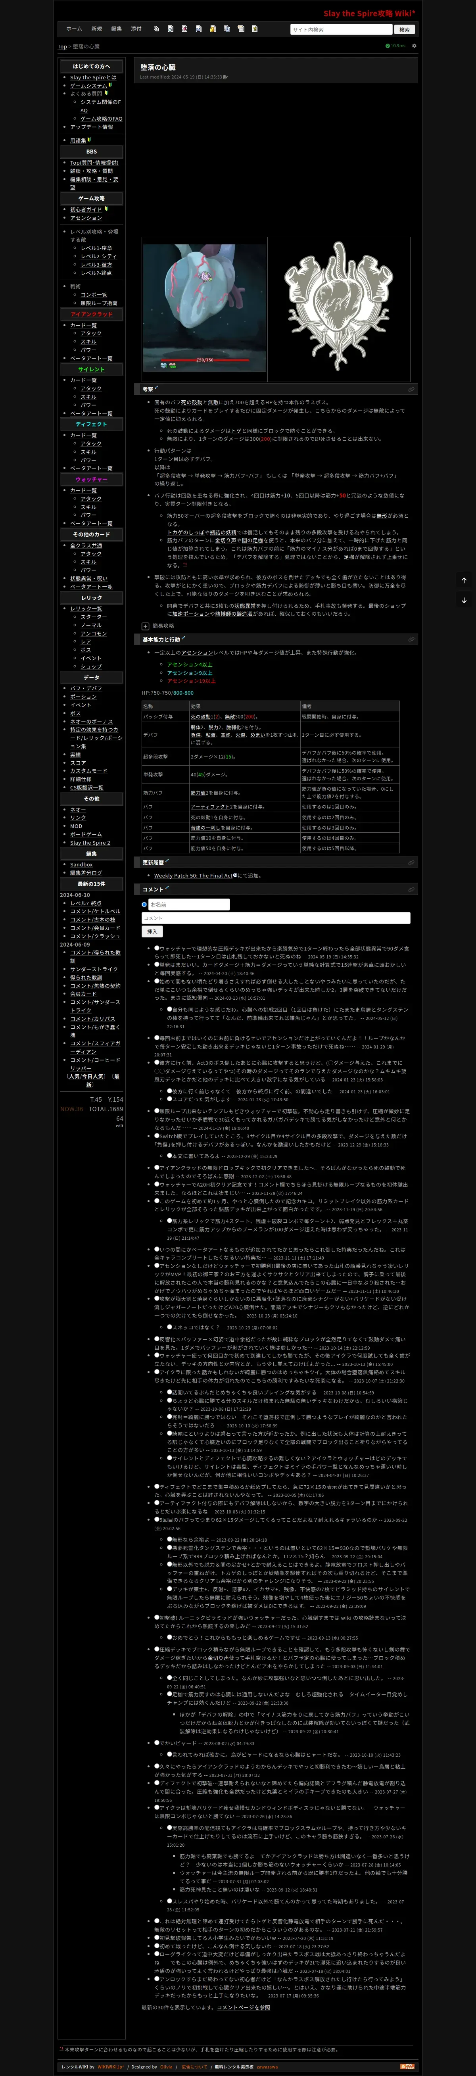This screenshot has width=476, height=2076.
Task: Open the ホーム menu in top toolbar
Action: click(x=74, y=29)
